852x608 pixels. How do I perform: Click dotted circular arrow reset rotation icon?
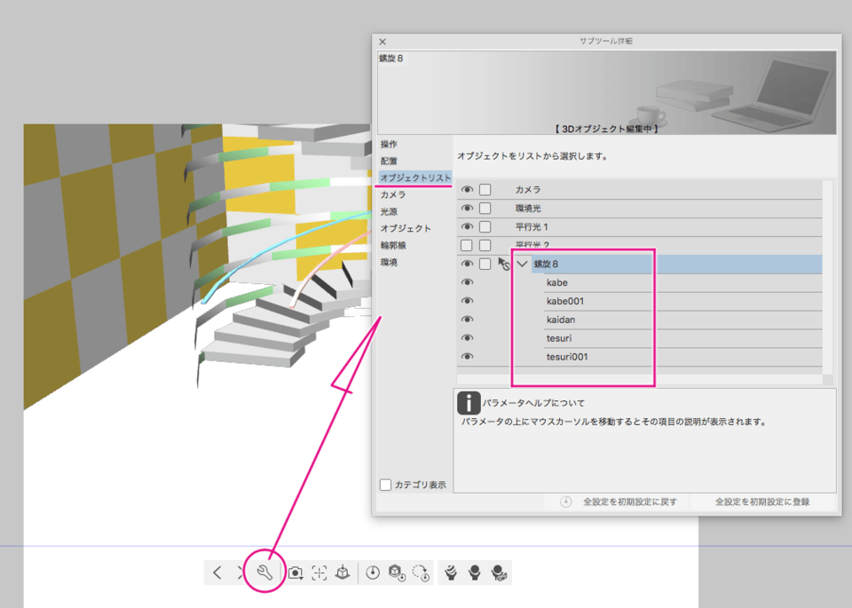point(421,572)
